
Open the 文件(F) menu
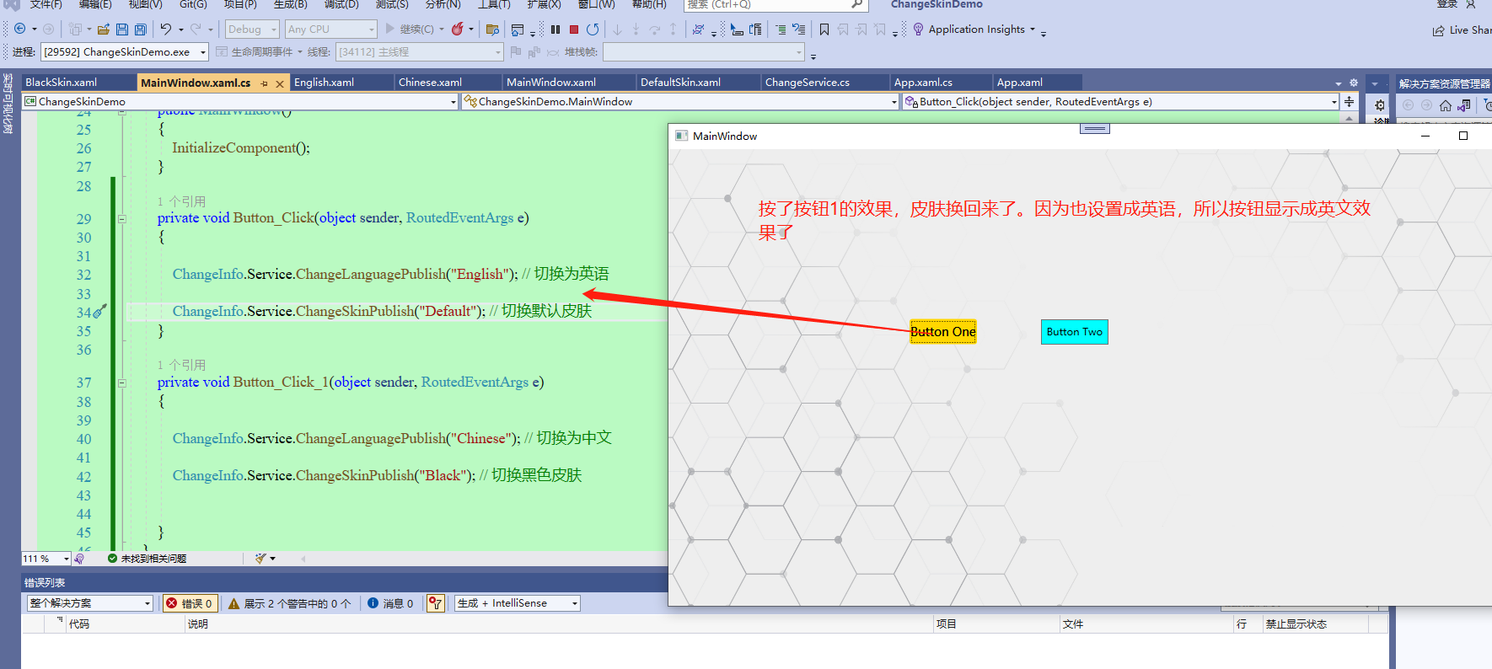point(46,4)
